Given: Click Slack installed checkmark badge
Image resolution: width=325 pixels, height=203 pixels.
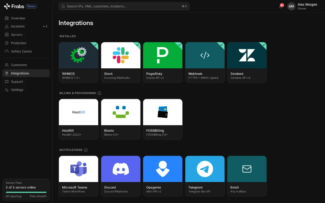Looking at the screenshot, I should [x=137, y=45].
